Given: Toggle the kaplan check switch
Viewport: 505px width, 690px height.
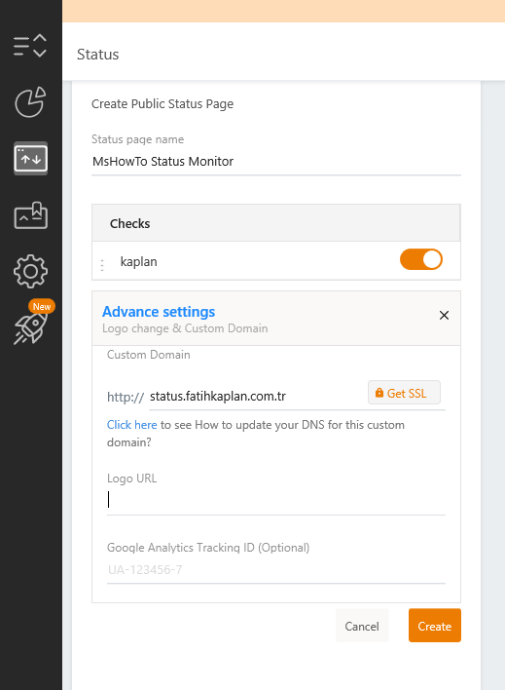Looking at the screenshot, I should click(420, 259).
